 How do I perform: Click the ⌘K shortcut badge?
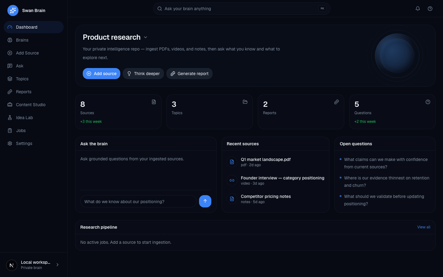(322, 9)
